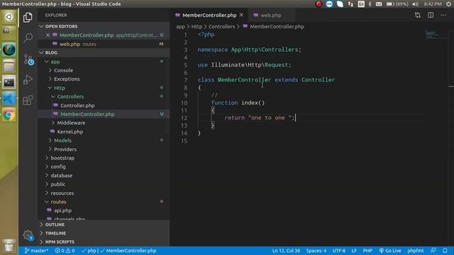Click the Controllers breadcrumb segment
This screenshot has height=255, width=454.
click(222, 26)
